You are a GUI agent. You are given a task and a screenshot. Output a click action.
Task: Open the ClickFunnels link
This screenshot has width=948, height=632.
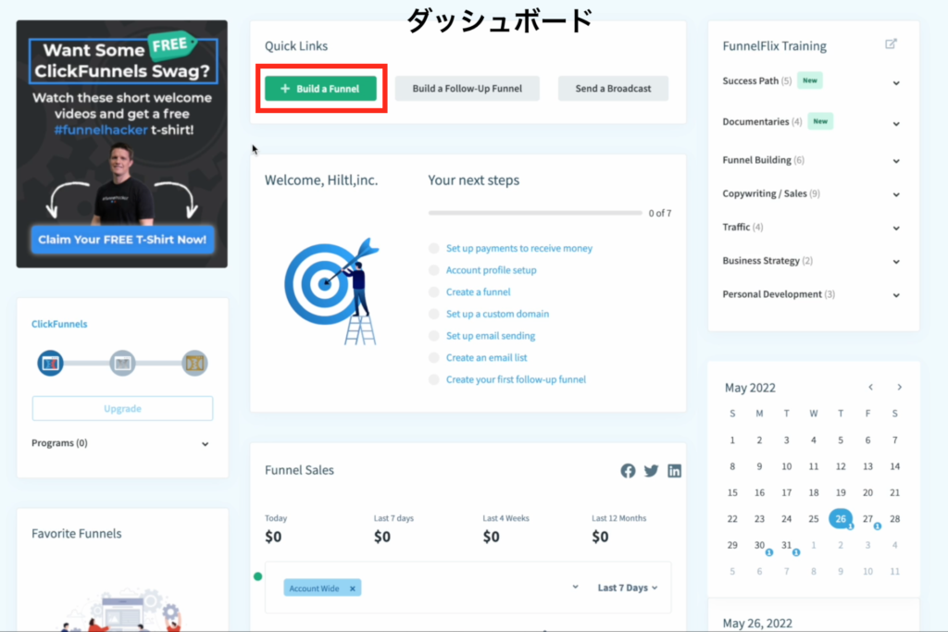pos(59,324)
